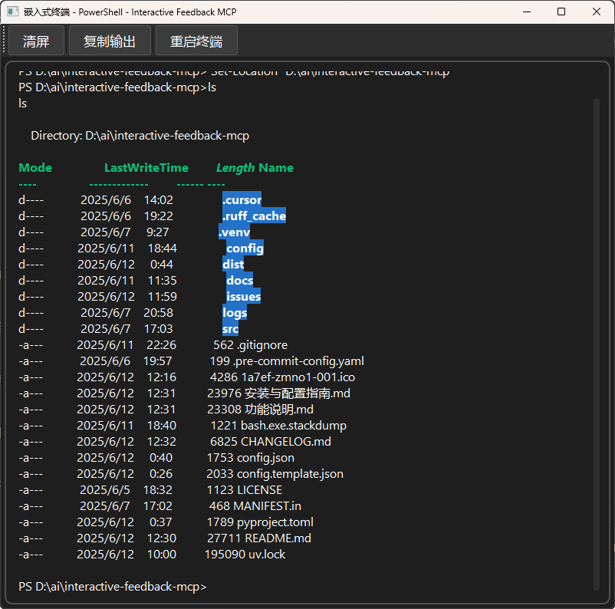Click the docs directory name

[238, 280]
